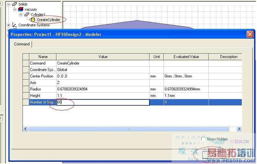The width and height of the screenshot is (257, 164).
Task: Select the CreateCylinder tree node
Action: pos(48,20)
